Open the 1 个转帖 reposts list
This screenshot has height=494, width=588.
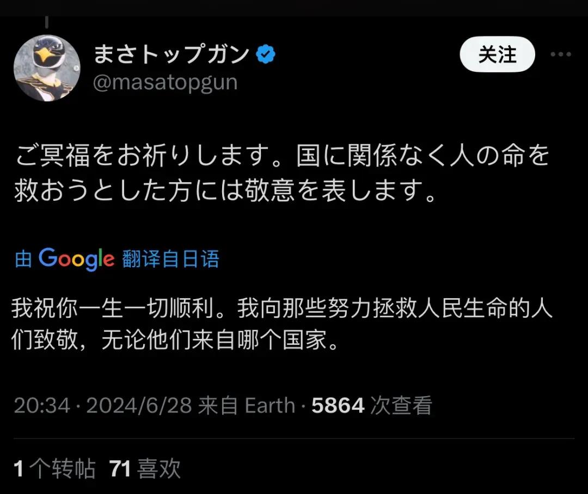coord(54,468)
